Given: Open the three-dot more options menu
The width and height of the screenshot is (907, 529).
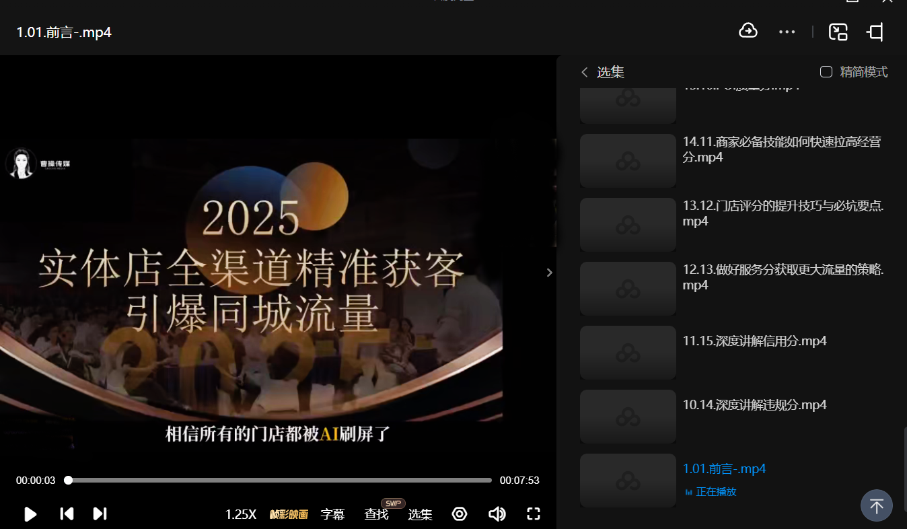Looking at the screenshot, I should 787,32.
